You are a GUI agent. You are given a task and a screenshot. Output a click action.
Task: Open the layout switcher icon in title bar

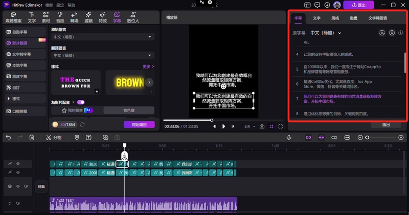(308, 5)
